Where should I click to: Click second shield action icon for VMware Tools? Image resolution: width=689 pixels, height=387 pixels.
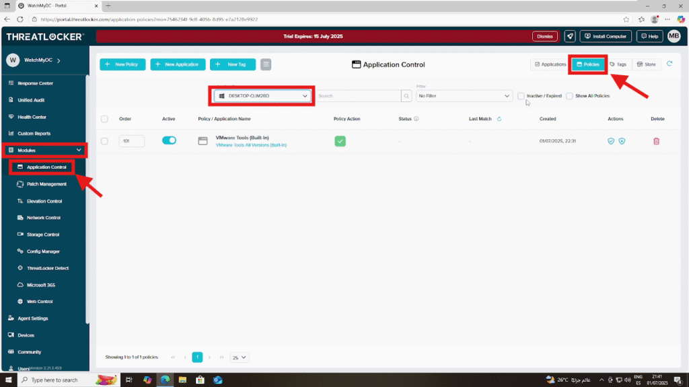tap(622, 141)
